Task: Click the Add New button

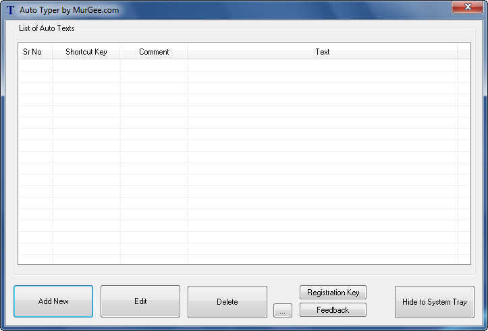Action: (x=53, y=301)
